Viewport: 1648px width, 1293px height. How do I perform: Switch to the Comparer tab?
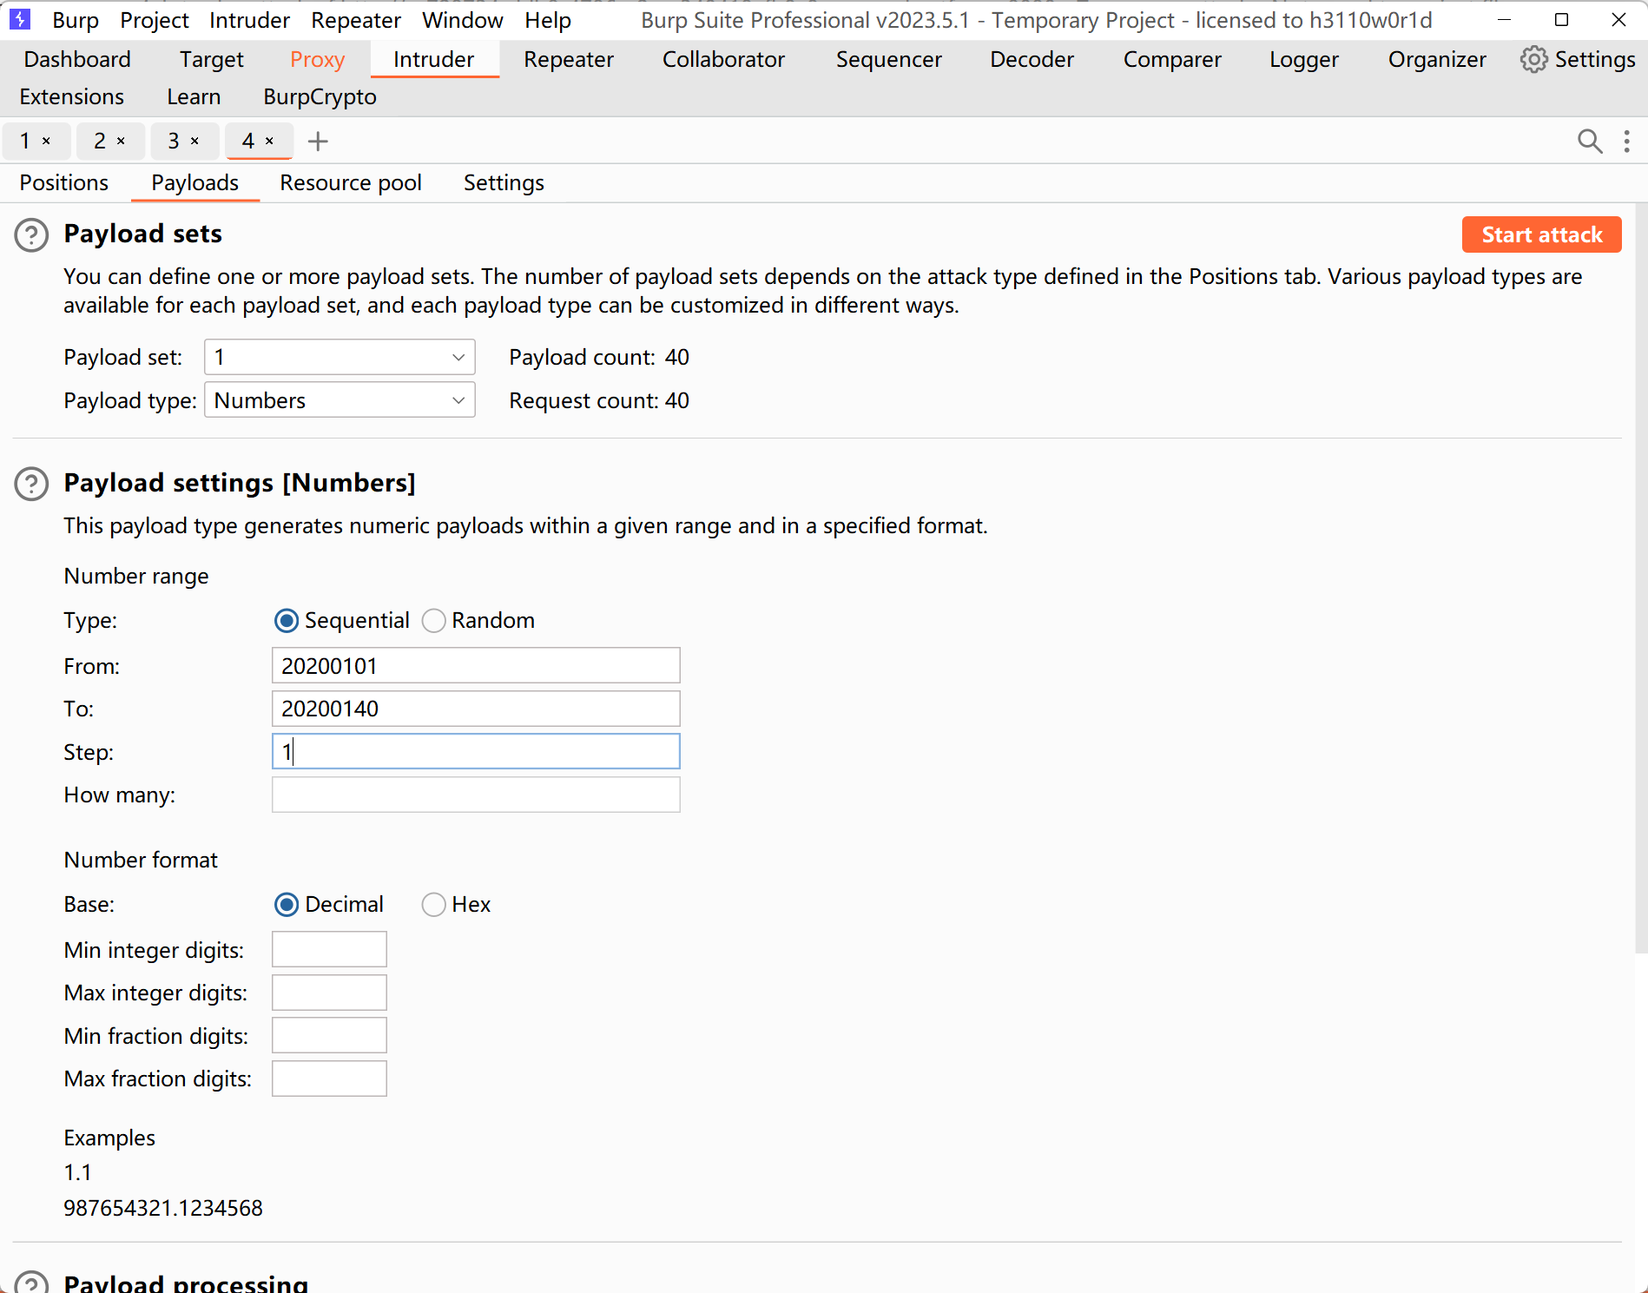tap(1172, 59)
